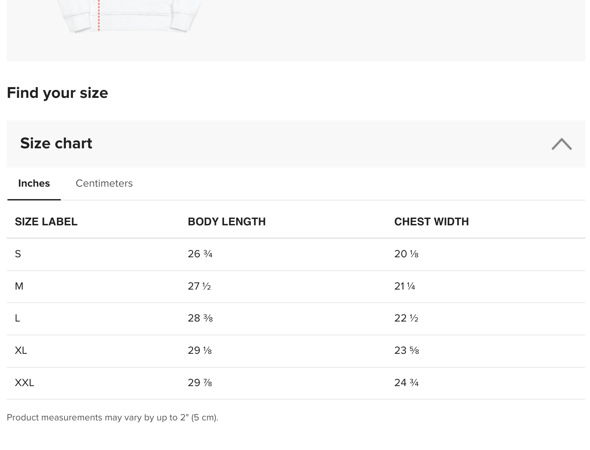Select the Inches tab

(34, 183)
